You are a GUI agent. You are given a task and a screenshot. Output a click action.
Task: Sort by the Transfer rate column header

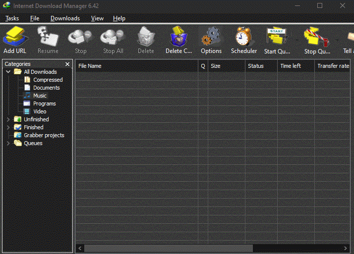click(x=332, y=66)
